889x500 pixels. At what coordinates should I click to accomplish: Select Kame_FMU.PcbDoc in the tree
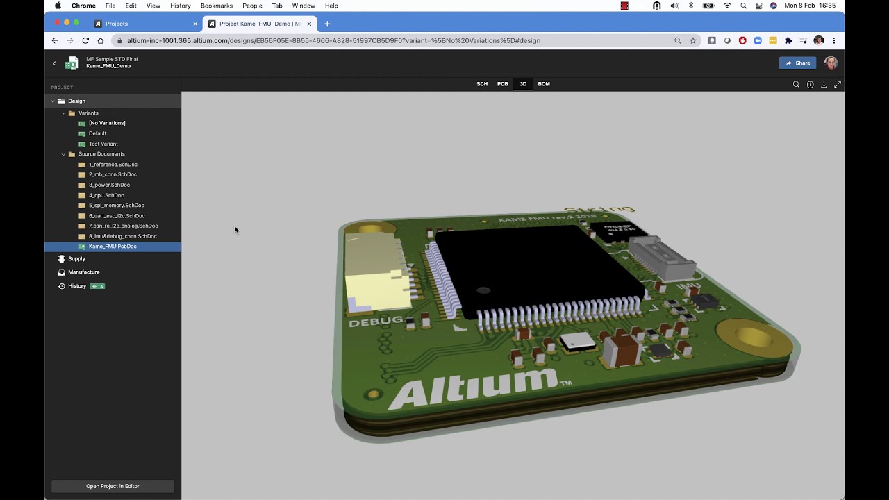[113, 247]
